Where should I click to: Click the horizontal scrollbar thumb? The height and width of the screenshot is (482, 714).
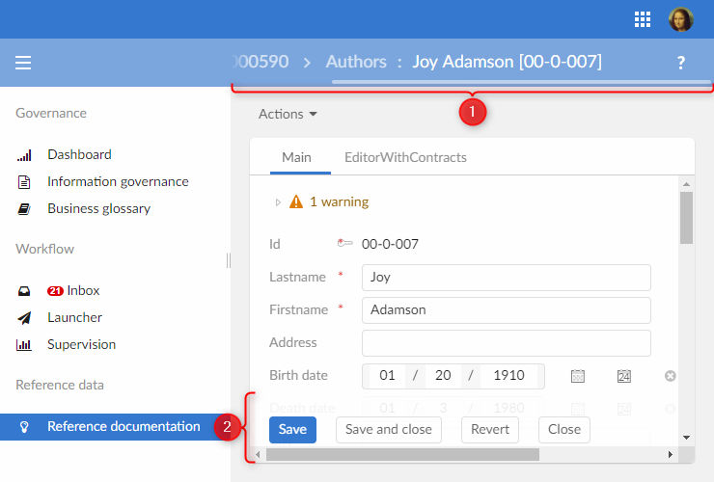pos(402,454)
